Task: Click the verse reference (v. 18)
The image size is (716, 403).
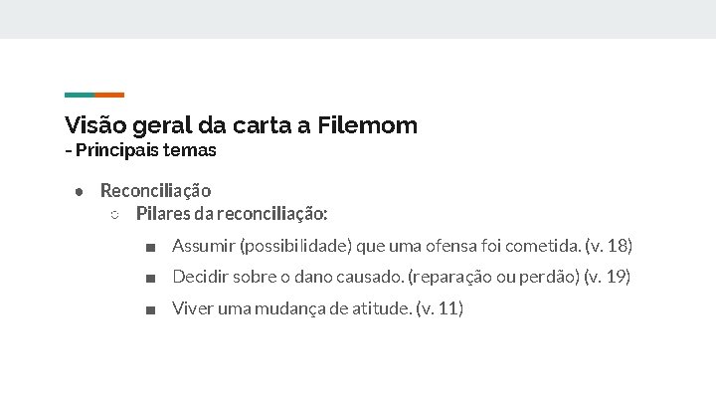Action: point(609,246)
